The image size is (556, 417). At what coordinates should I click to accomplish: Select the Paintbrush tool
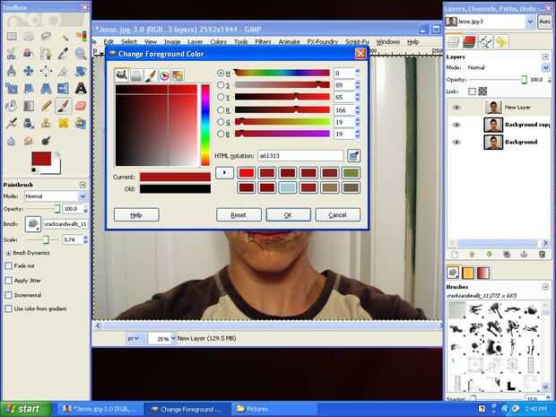click(64, 106)
